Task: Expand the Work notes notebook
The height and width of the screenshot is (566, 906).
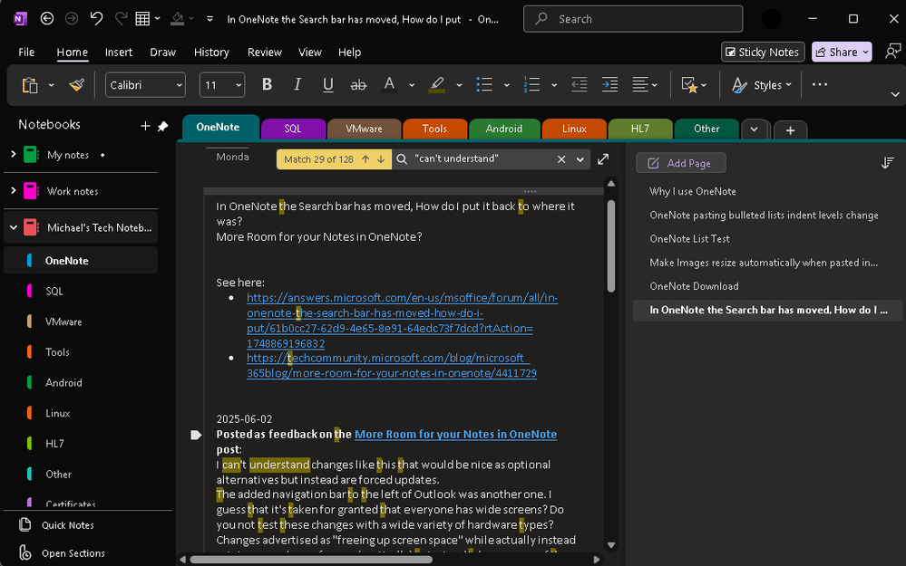Action: click(14, 190)
